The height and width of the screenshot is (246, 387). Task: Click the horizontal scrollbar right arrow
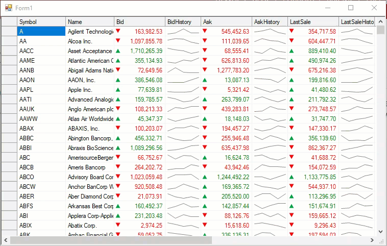coord(372,240)
